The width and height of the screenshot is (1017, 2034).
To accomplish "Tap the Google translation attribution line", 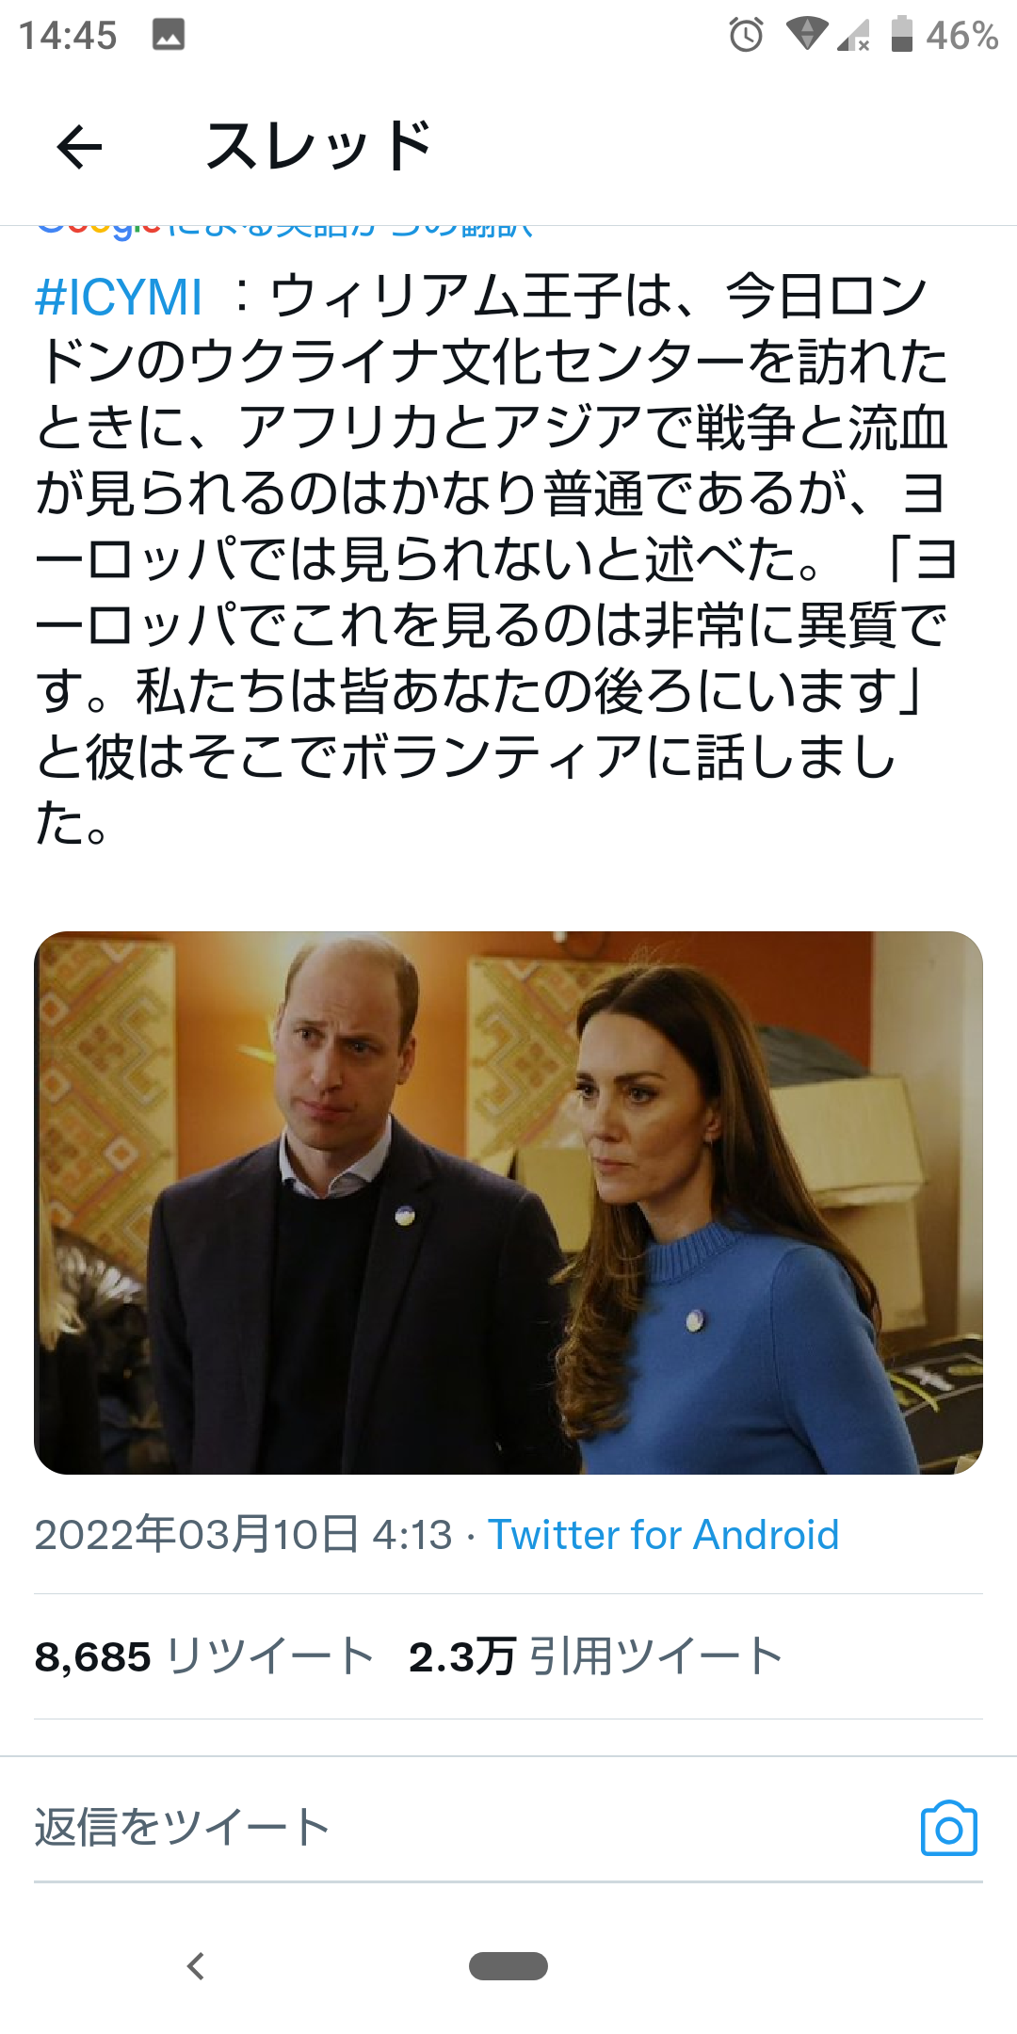I will coord(285,229).
